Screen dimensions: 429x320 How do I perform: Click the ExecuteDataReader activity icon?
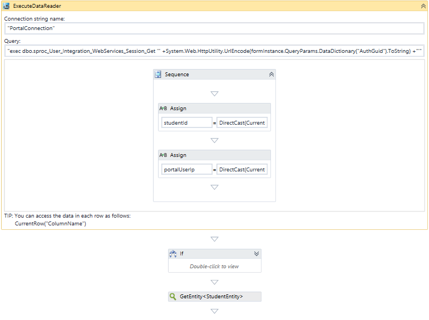click(x=6, y=6)
